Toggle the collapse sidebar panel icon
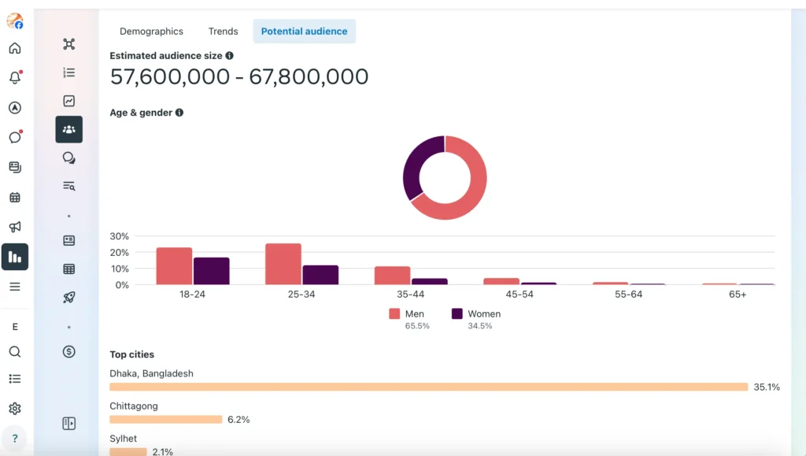Viewport: 806px width, 456px height. 69,424
